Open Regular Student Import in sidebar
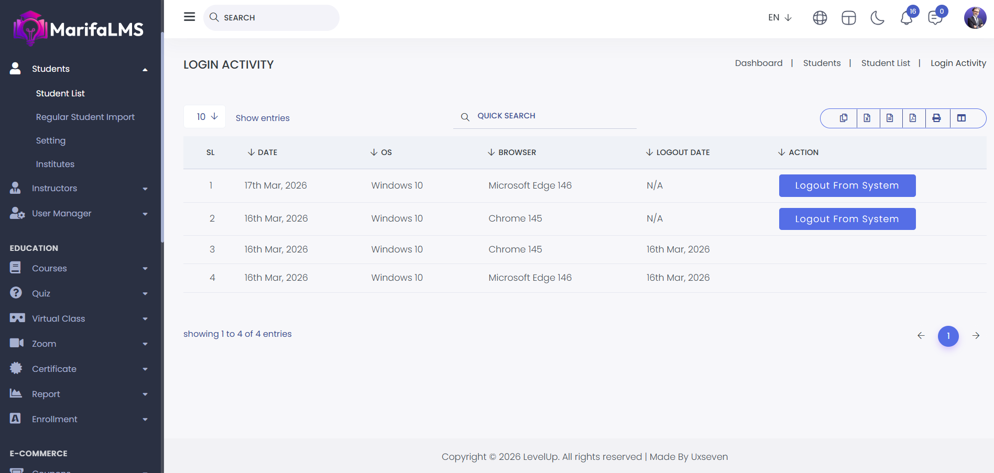 85,117
